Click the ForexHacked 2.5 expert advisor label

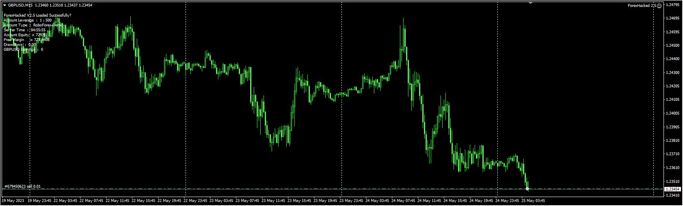[642, 6]
